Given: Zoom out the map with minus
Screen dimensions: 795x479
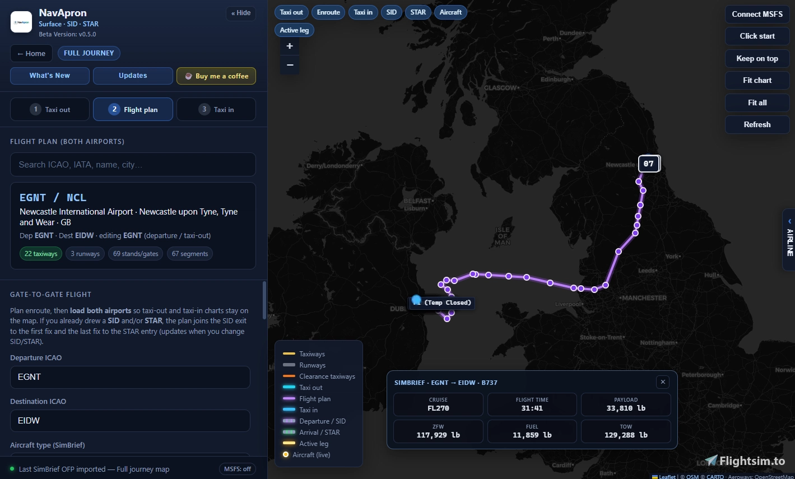Looking at the screenshot, I should [290, 65].
